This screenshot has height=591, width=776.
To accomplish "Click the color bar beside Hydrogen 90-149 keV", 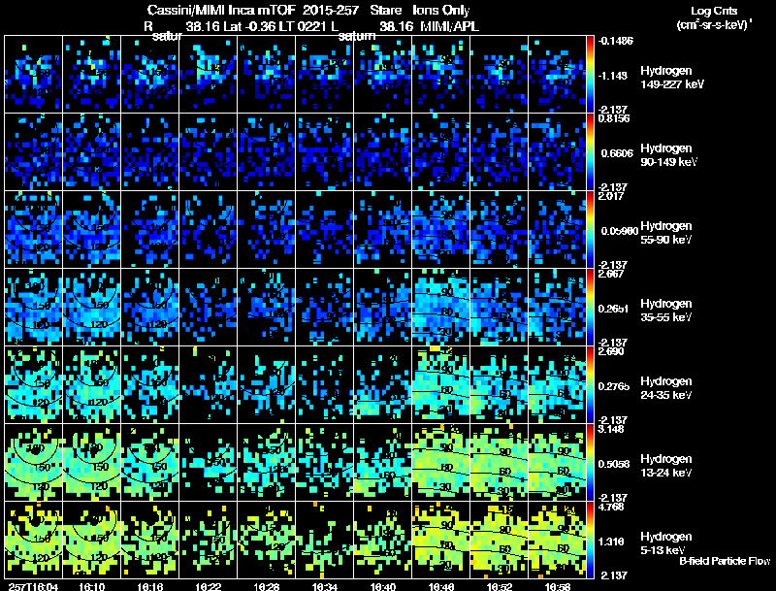I will click(x=590, y=152).
